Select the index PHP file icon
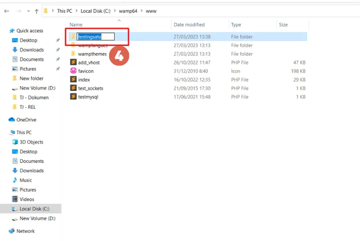This screenshot has width=360, height=241. (73, 80)
